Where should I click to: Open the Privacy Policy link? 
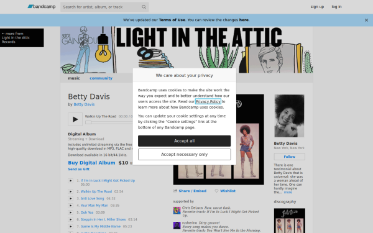coord(208,101)
